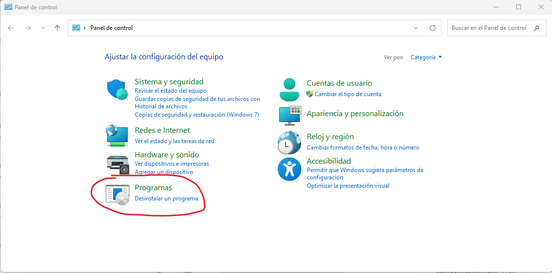The image size is (552, 273).
Task: Open Redes e Internet category
Action: (162, 130)
